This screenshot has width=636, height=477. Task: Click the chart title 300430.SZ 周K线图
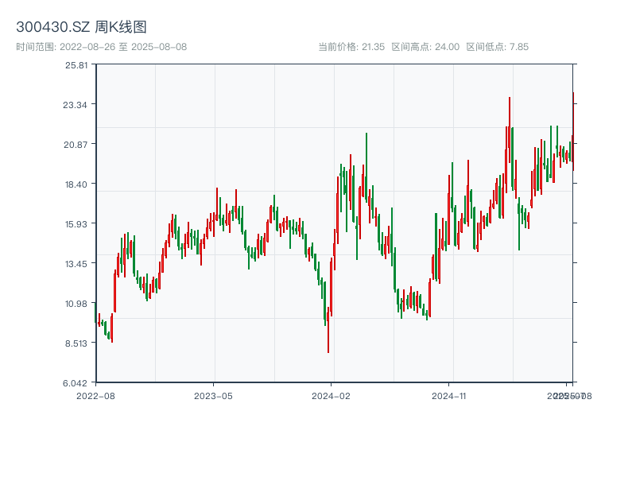click(x=81, y=27)
